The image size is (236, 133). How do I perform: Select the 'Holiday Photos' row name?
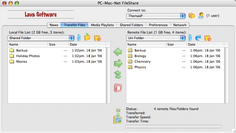28,56
